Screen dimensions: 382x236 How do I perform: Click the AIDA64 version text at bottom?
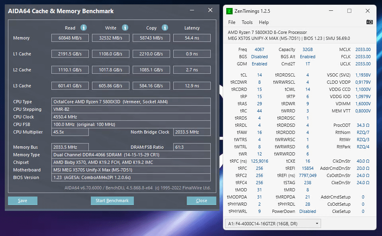pyautogui.click(x=137, y=188)
